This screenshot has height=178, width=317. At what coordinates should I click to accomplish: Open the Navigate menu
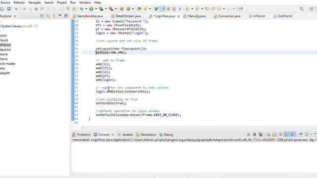pos(35,2)
